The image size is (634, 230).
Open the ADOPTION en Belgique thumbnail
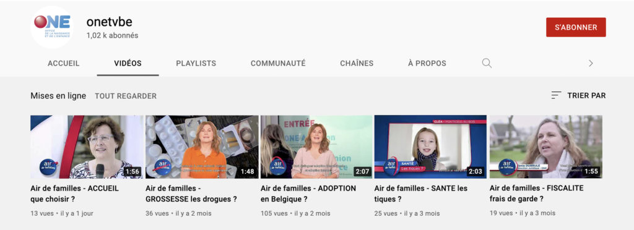click(316, 147)
